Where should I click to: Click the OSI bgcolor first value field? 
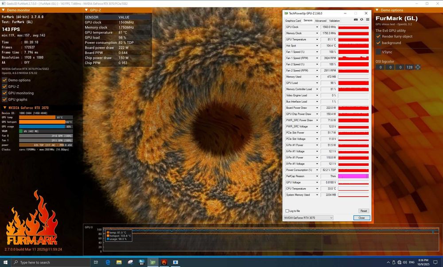point(380,67)
